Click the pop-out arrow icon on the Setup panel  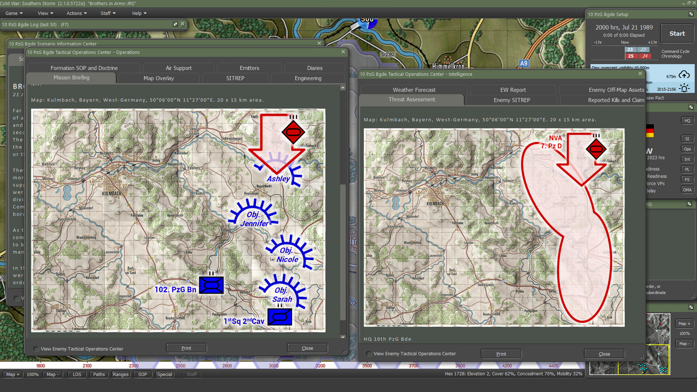(x=690, y=14)
